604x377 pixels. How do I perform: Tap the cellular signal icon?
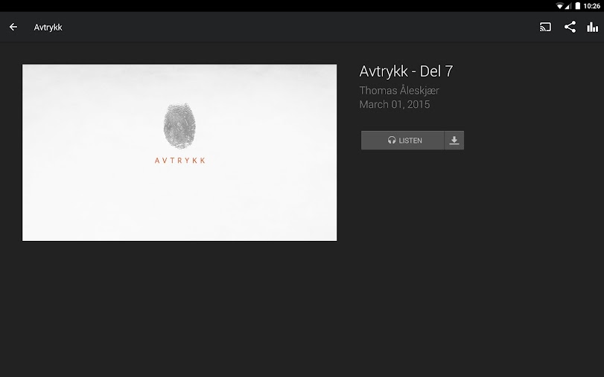pyautogui.click(x=568, y=6)
